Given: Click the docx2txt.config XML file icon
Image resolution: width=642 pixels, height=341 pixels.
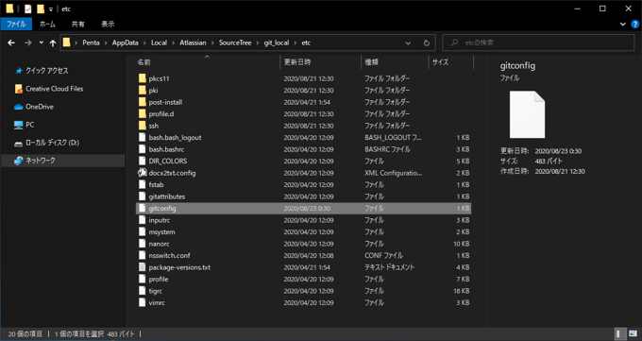Looking at the screenshot, I should pos(142,173).
